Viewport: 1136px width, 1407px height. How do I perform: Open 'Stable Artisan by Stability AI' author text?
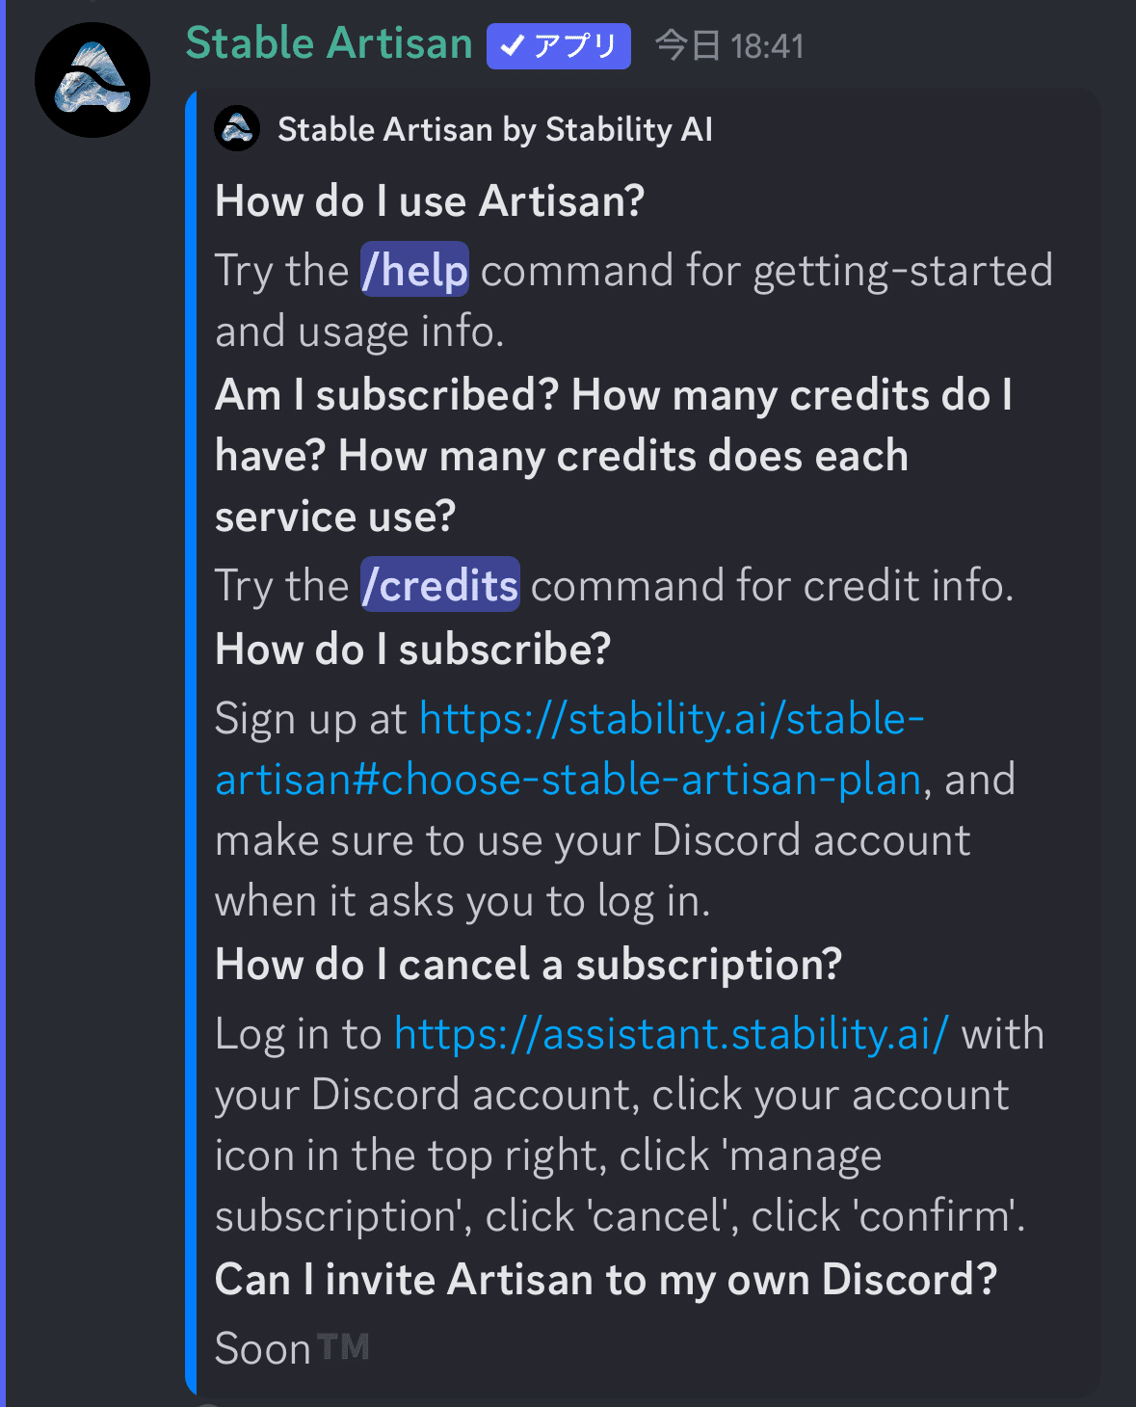[x=495, y=129]
